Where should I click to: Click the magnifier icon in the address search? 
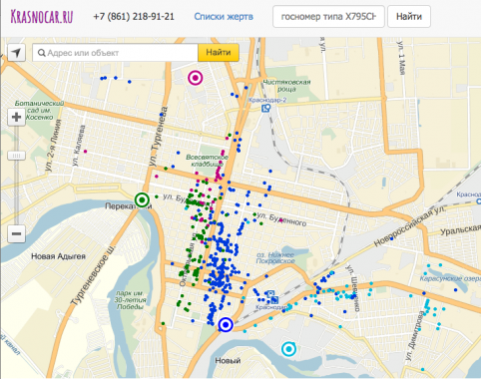click(42, 53)
